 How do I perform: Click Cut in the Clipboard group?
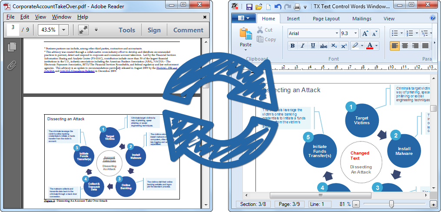pyautogui.click(x=265, y=30)
